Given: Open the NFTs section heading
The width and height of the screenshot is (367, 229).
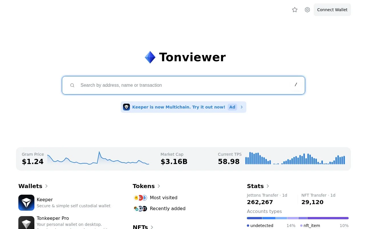Looking at the screenshot, I should (140, 227).
